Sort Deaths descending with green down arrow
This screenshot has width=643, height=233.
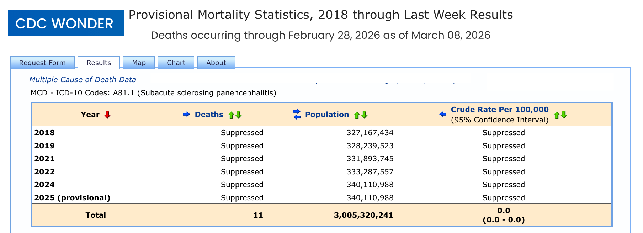[239, 115]
